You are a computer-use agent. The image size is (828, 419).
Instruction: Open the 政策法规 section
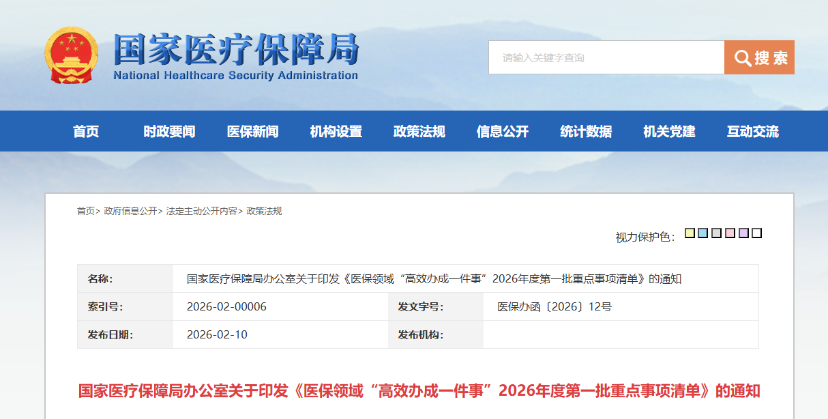pos(419,131)
